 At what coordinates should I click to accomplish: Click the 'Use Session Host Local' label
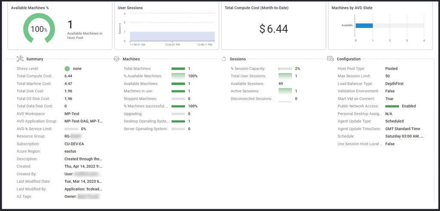(360, 144)
